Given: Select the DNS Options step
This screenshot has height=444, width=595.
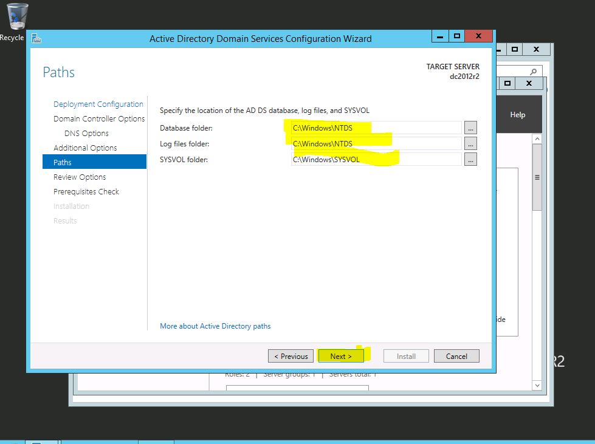Looking at the screenshot, I should [x=86, y=134].
